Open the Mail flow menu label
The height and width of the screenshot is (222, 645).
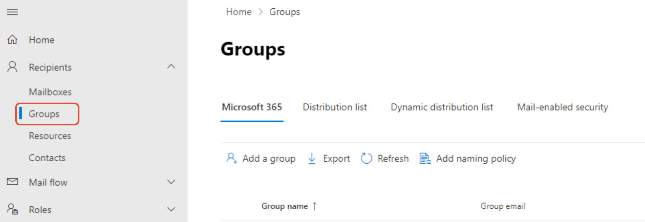pos(48,182)
